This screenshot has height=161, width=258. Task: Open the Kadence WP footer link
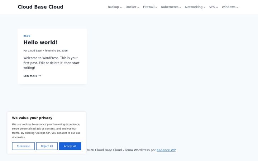(166, 150)
